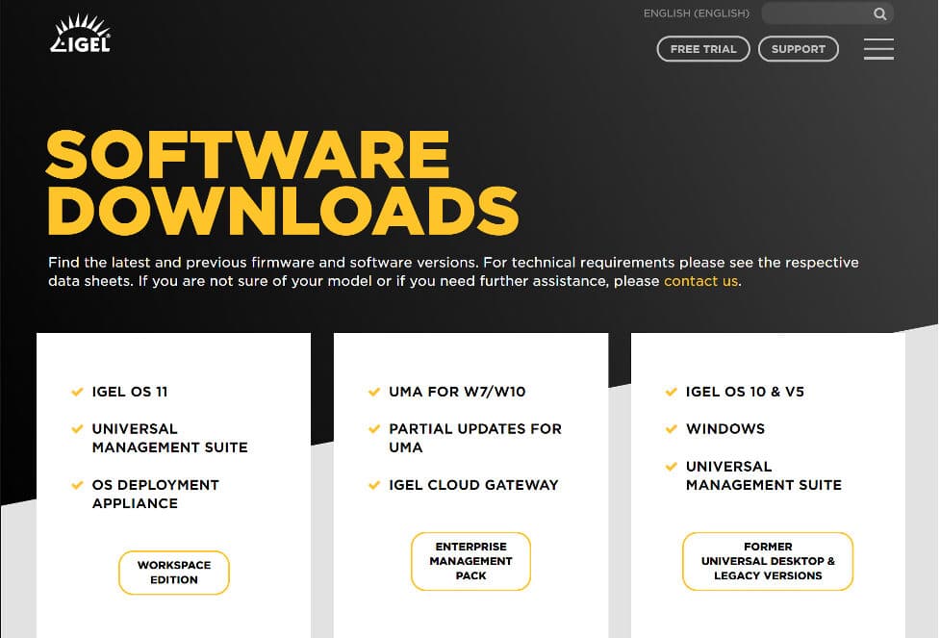
Task: Click the Windows list item
Action: click(x=725, y=429)
